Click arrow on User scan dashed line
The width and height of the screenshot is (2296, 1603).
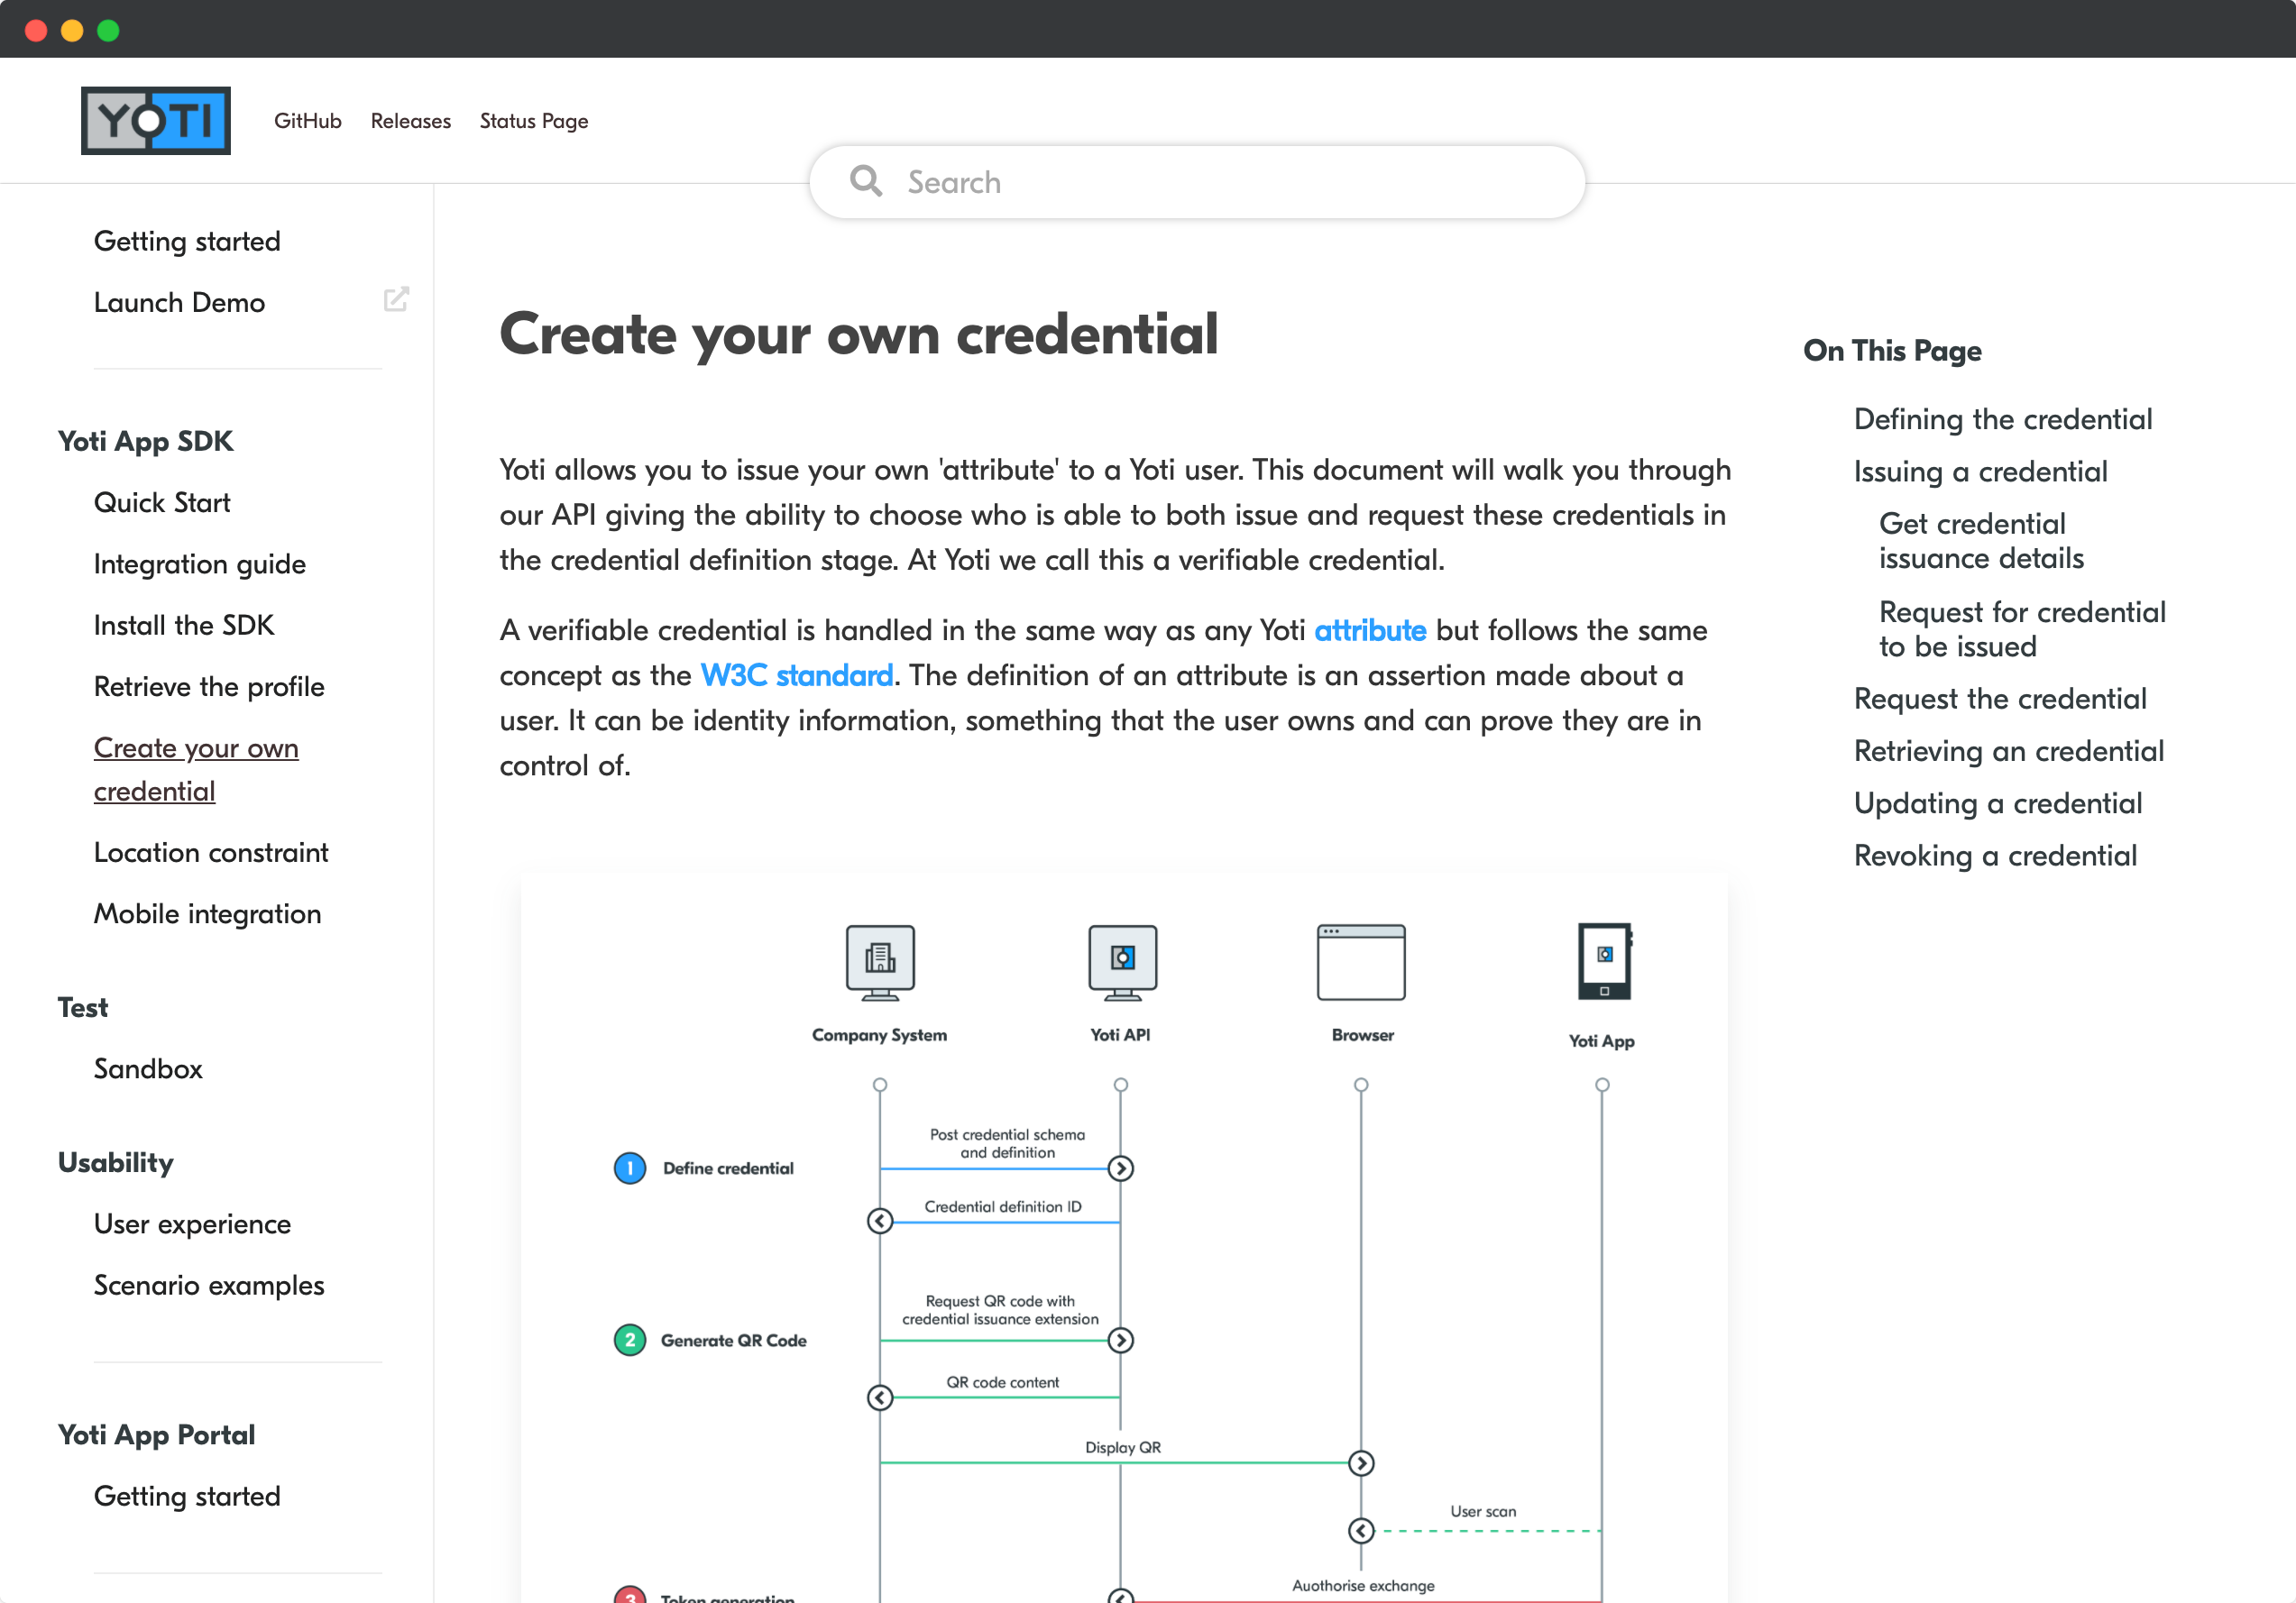[x=1361, y=1530]
